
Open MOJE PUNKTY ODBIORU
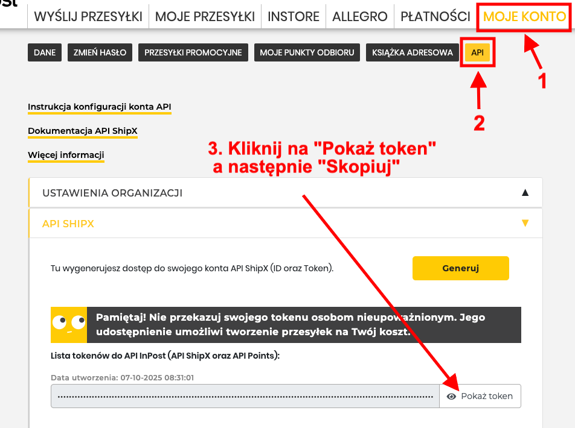[x=307, y=52]
